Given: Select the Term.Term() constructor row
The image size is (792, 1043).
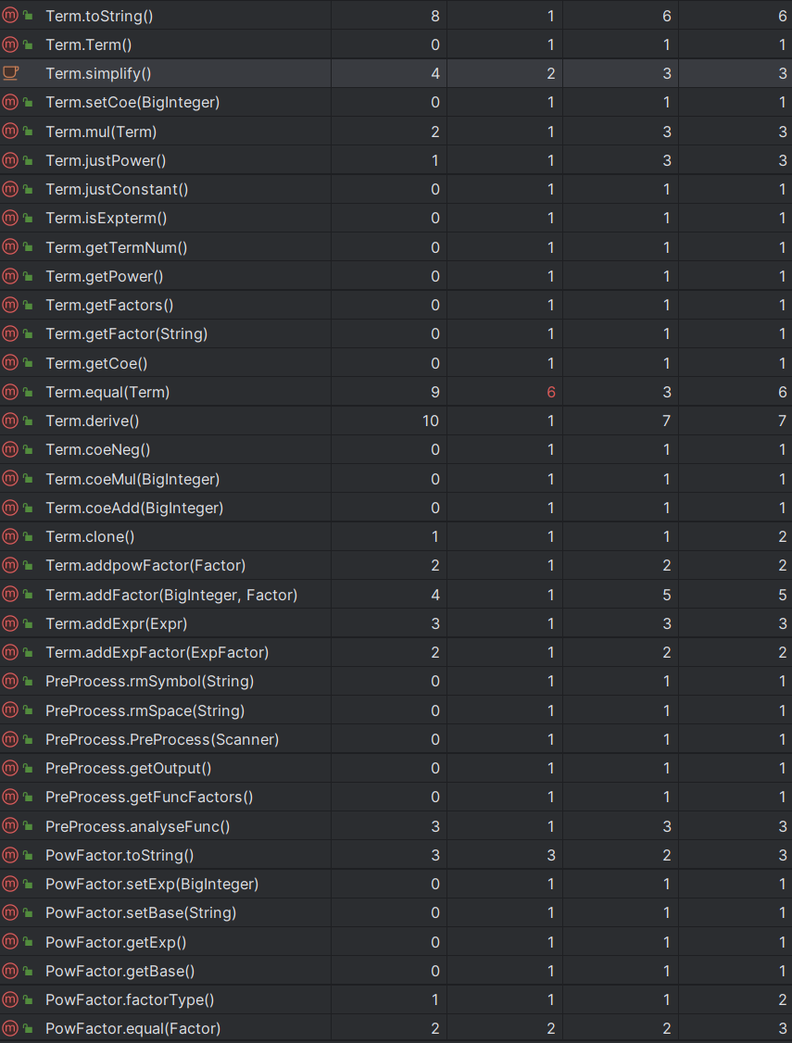Looking at the screenshot, I should tap(396, 44).
